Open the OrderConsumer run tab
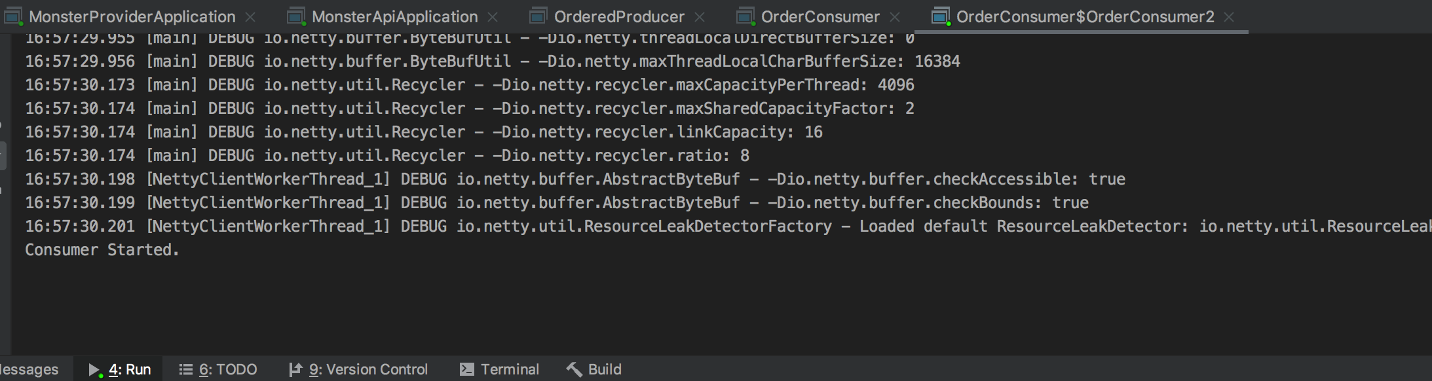1432x381 pixels. 820,16
